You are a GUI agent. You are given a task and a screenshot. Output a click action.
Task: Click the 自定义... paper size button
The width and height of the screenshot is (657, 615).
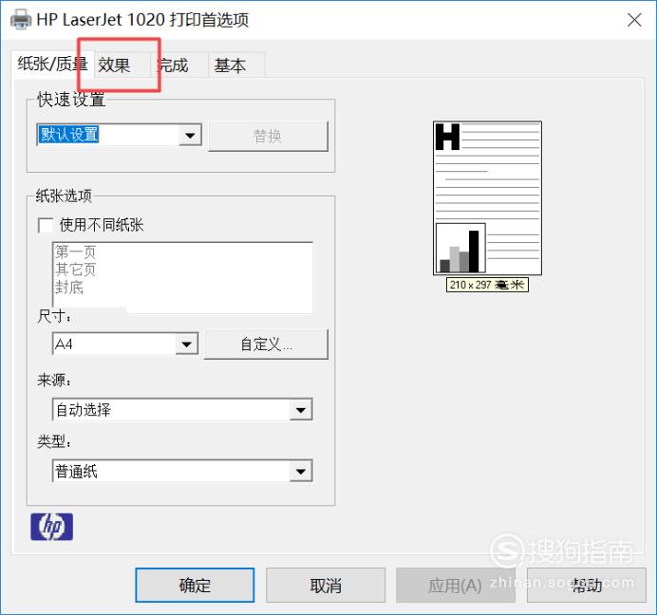pyautogui.click(x=267, y=345)
